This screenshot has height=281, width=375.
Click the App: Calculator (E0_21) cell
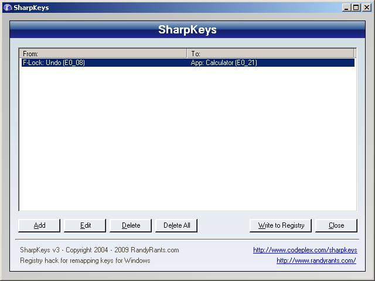224,63
